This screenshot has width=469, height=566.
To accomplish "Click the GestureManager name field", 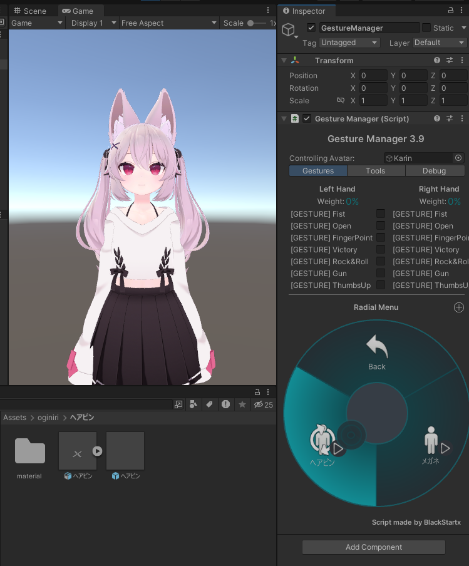I will (369, 28).
